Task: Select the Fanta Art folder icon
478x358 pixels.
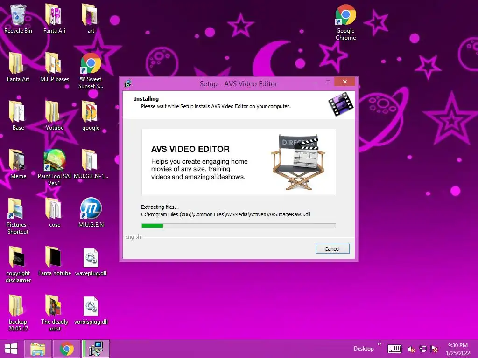Action: point(18,67)
